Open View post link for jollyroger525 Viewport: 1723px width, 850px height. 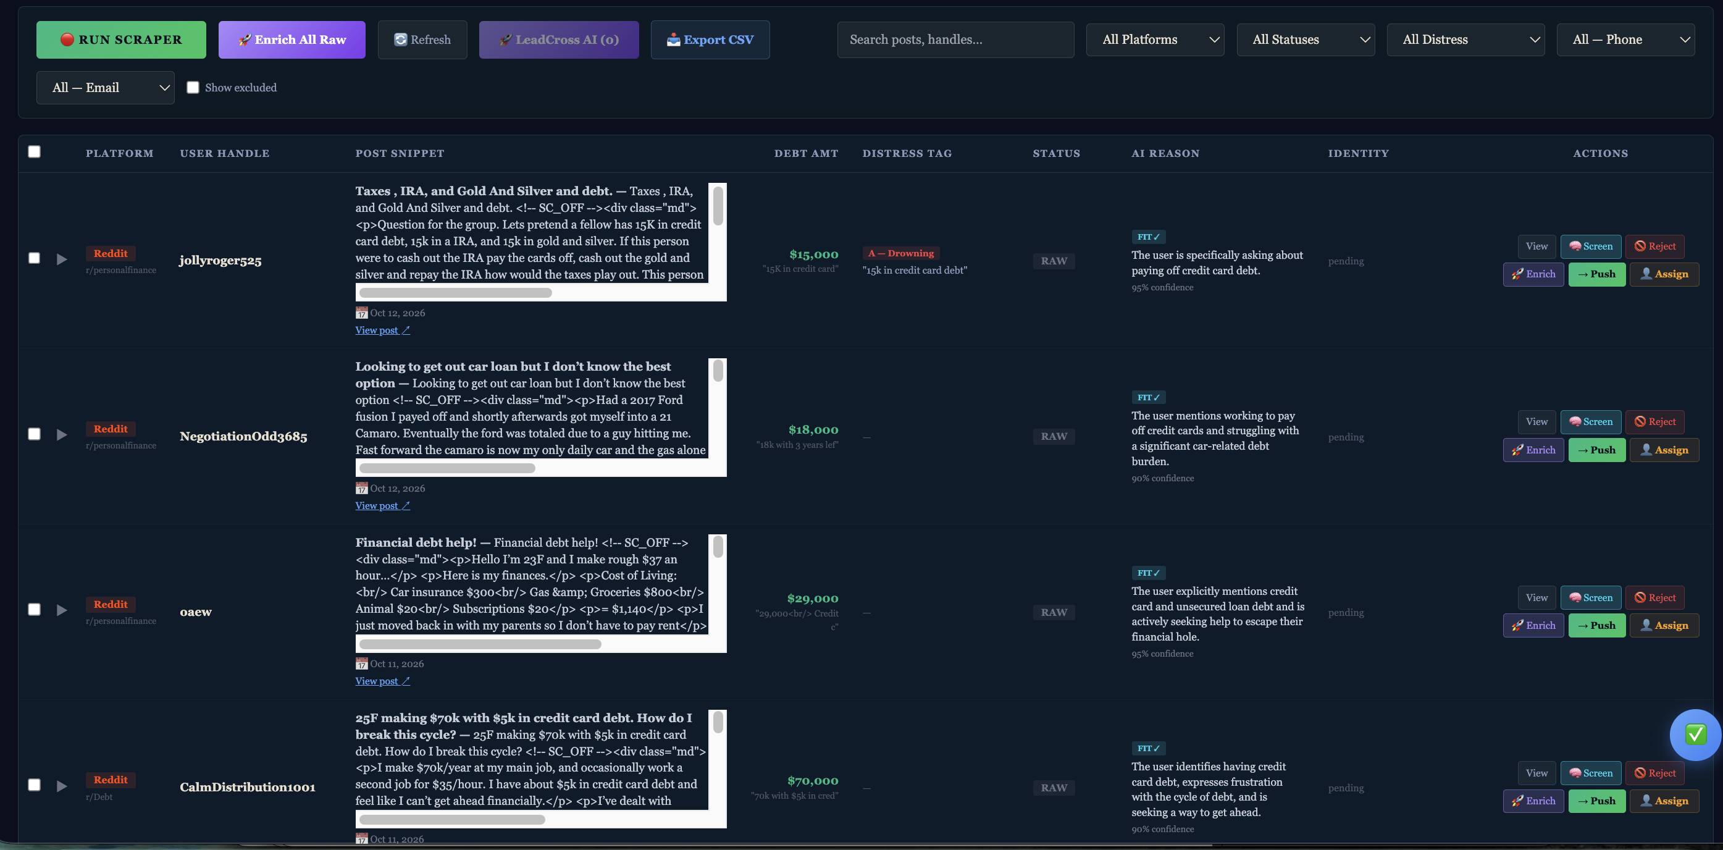coord(383,330)
